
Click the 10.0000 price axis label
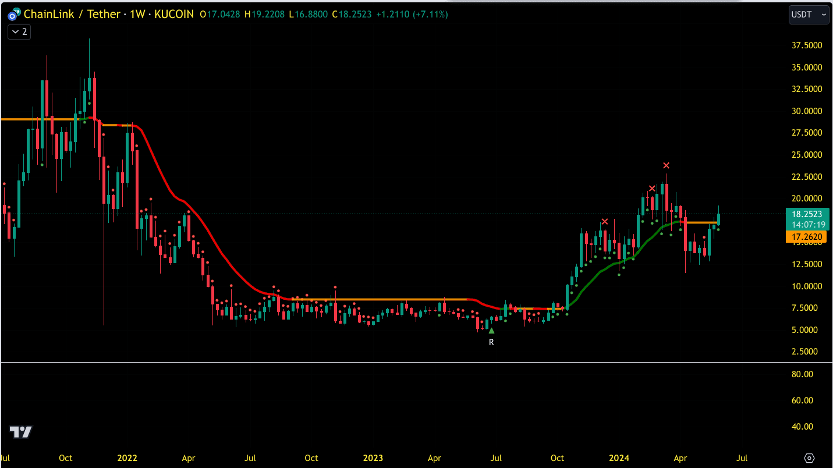pos(807,286)
